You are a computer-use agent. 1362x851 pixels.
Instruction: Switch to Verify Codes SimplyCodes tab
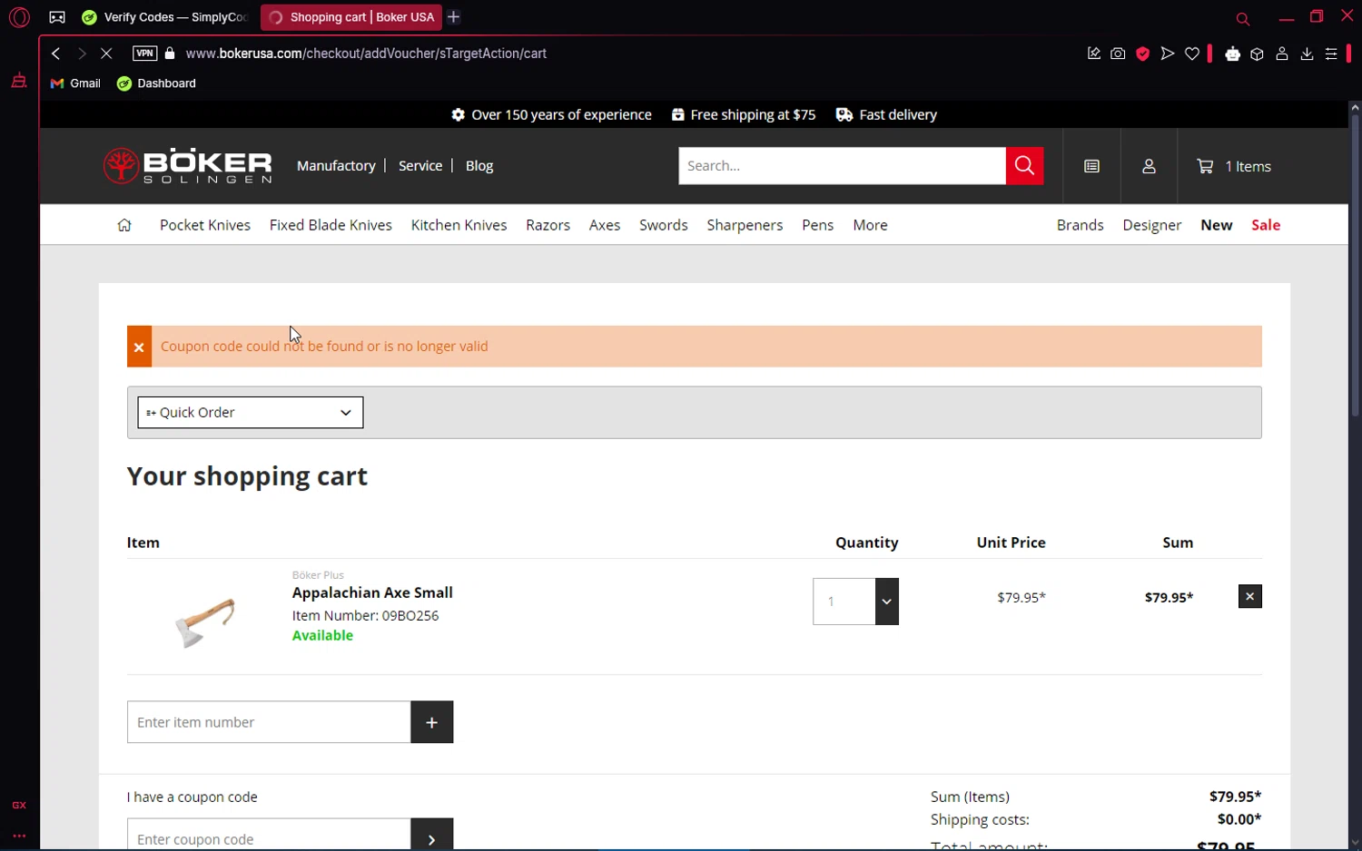[x=164, y=17]
